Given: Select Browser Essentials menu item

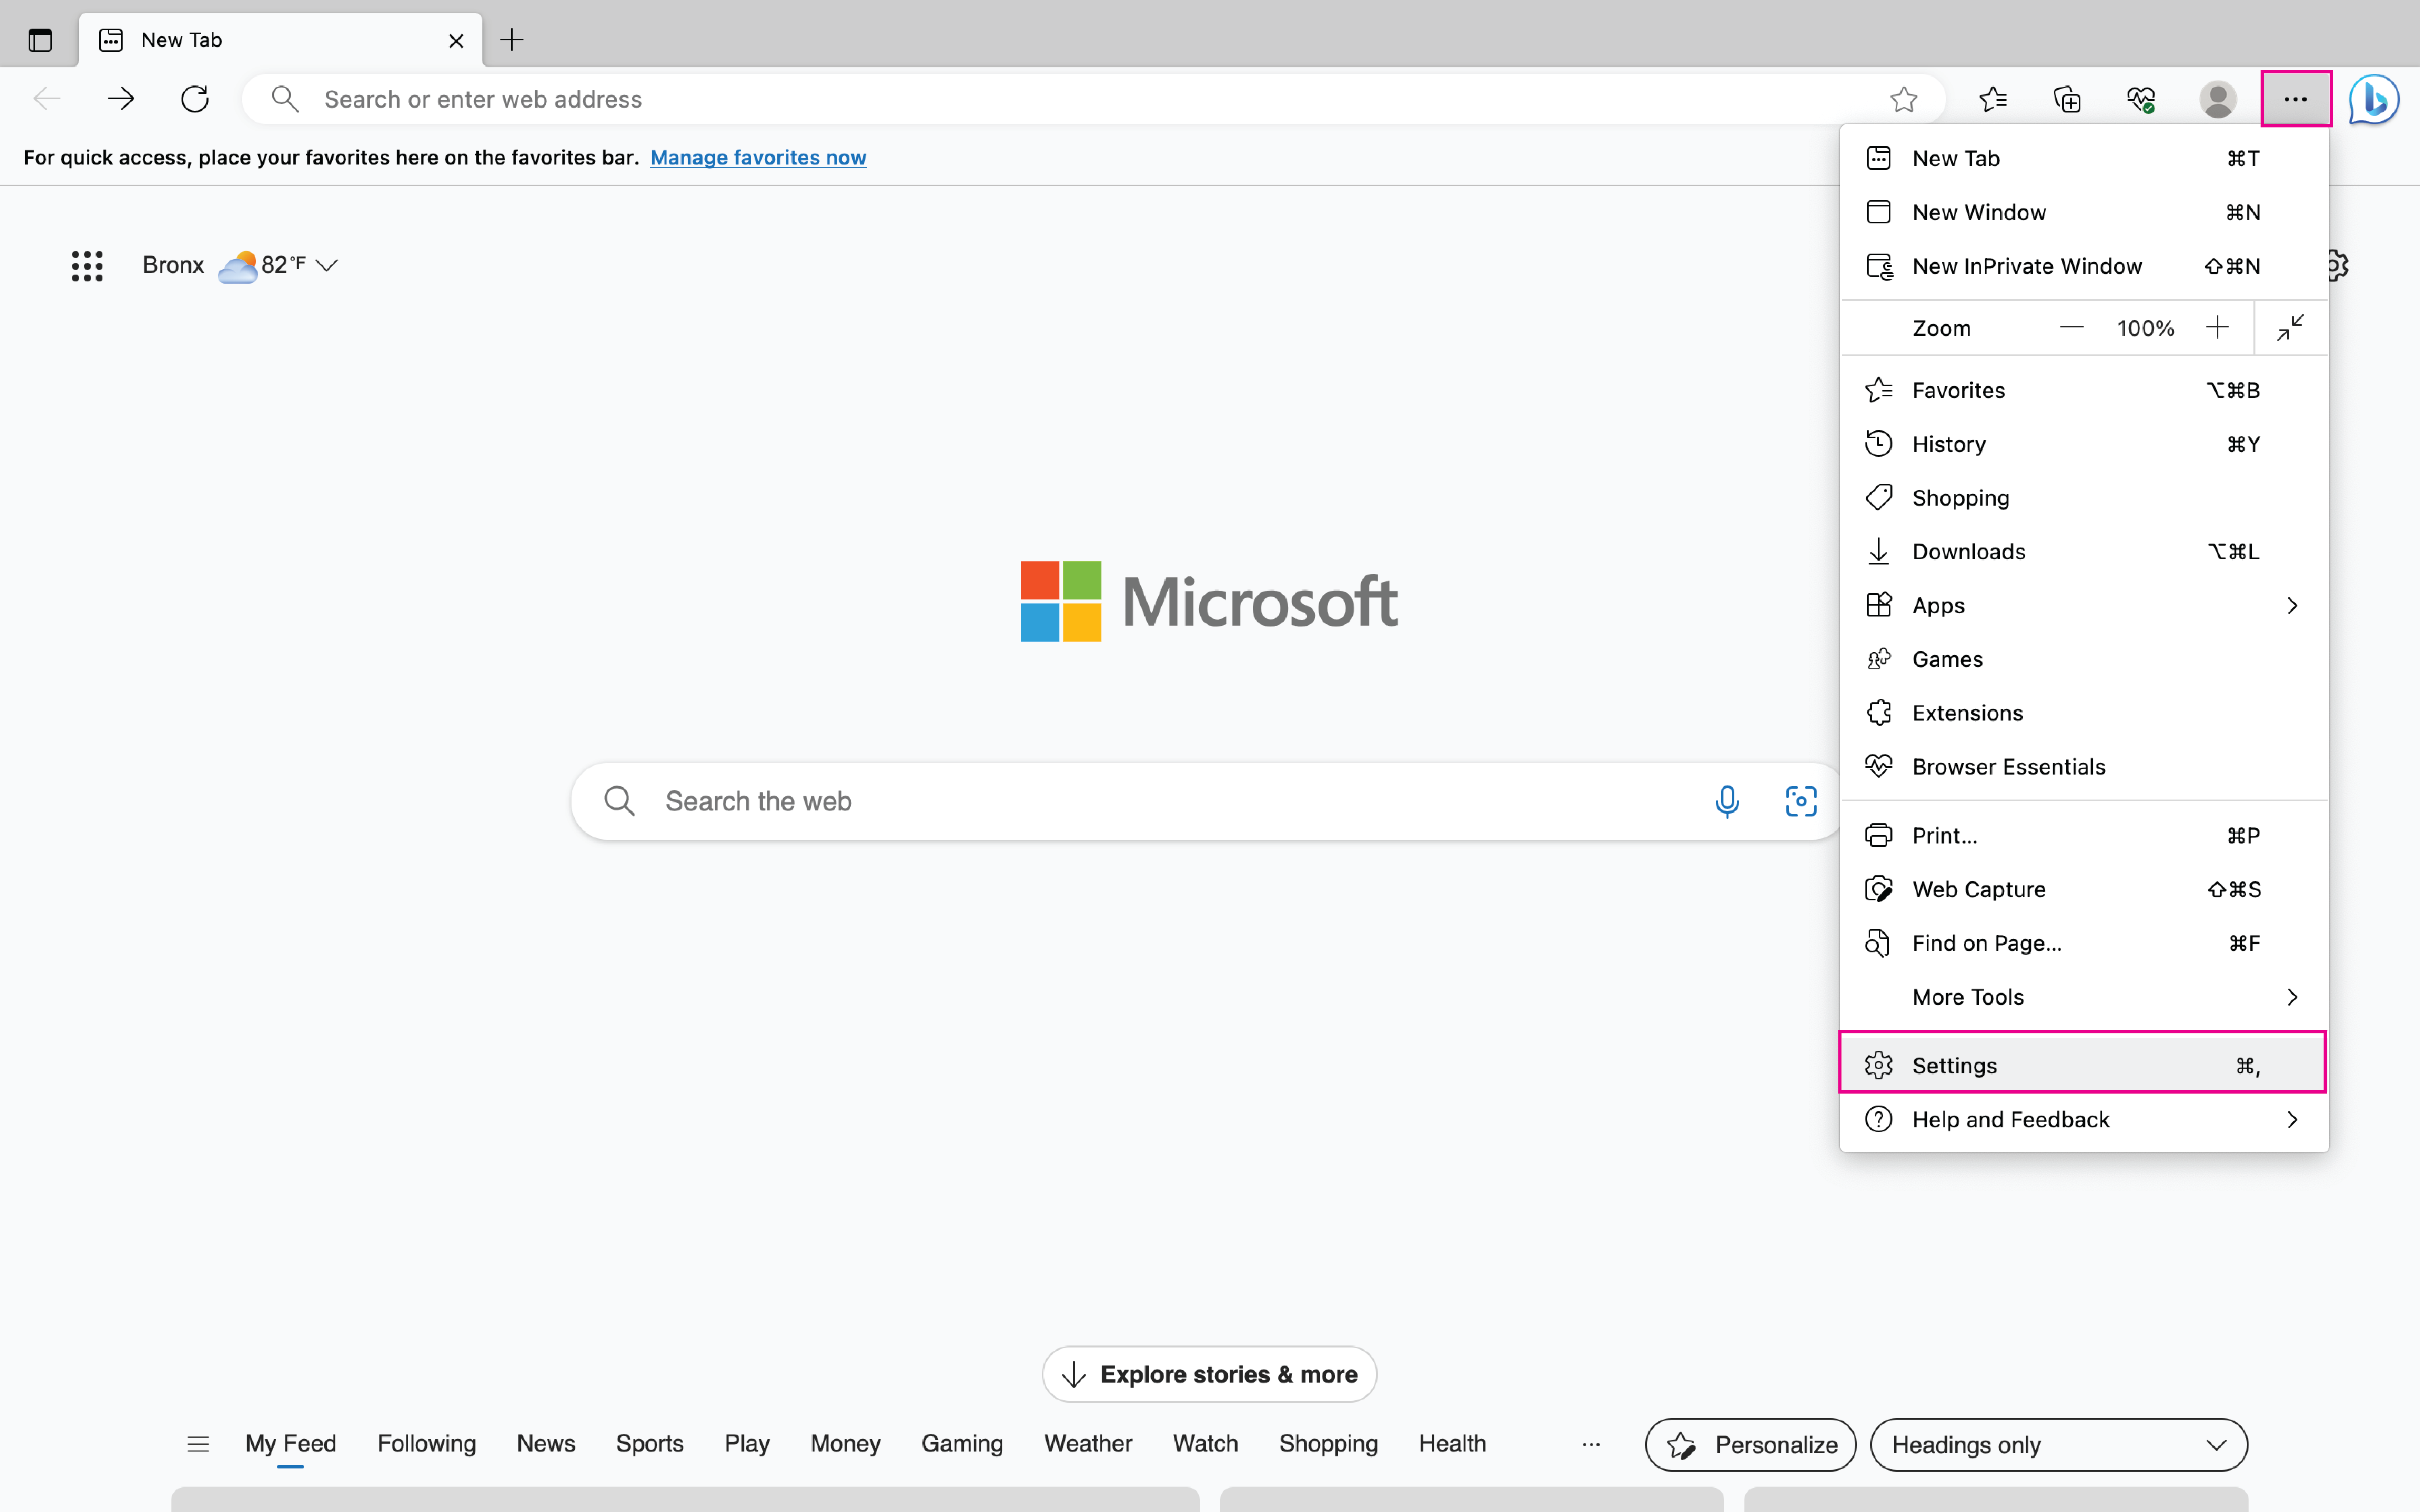Looking at the screenshot, I should coord(2084,767).
